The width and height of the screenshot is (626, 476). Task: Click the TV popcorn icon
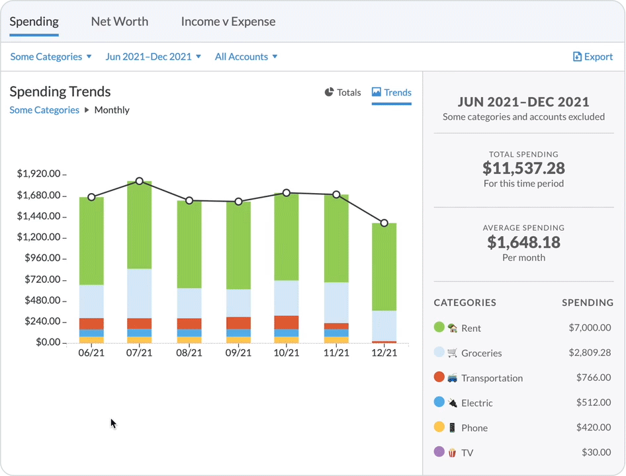point(453,452)
